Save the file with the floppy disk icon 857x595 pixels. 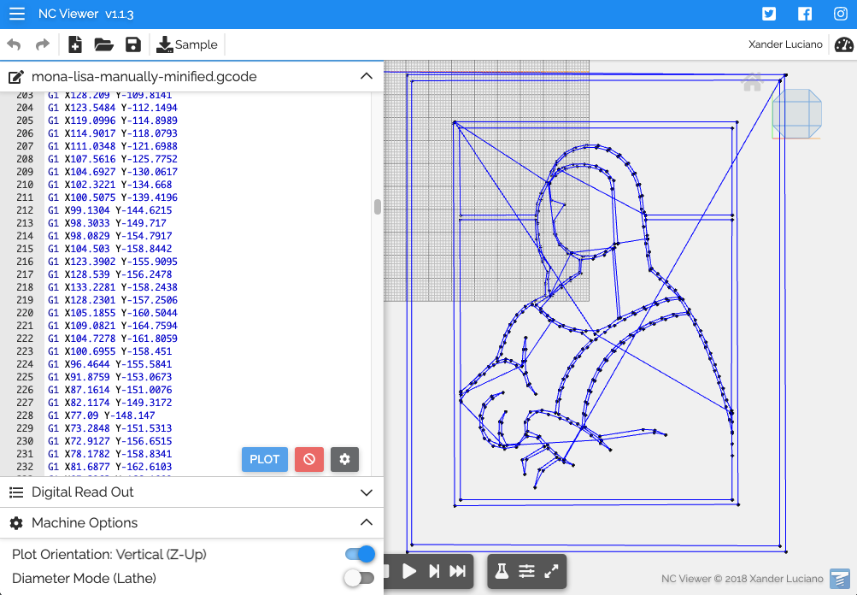(132, 44)
